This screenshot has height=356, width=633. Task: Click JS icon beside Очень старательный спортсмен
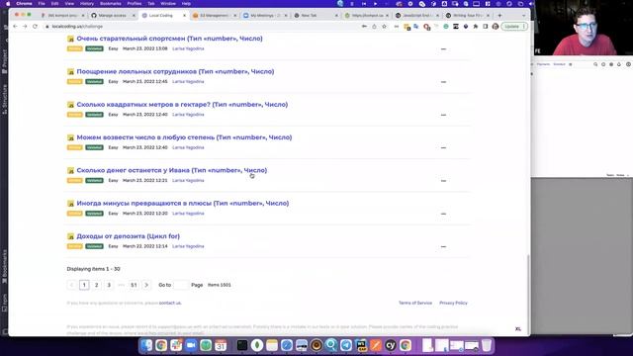[70, 39]
